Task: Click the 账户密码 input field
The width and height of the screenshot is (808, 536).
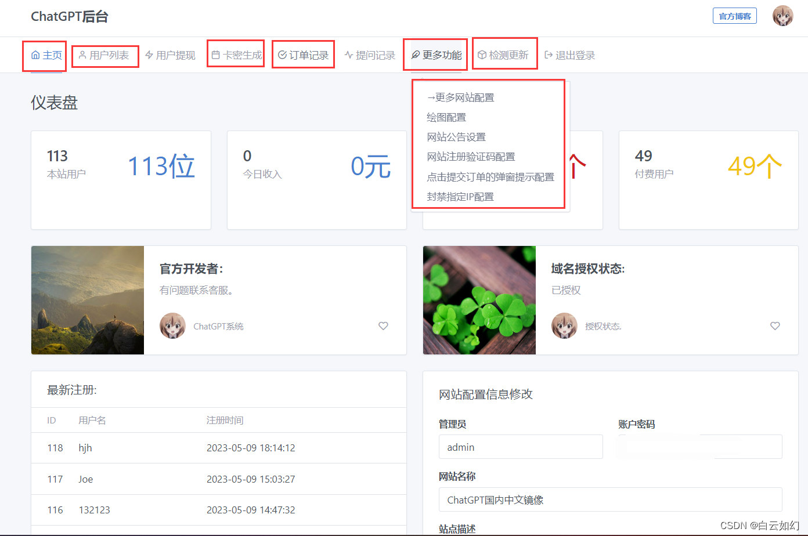Action: tap(700, 447)
